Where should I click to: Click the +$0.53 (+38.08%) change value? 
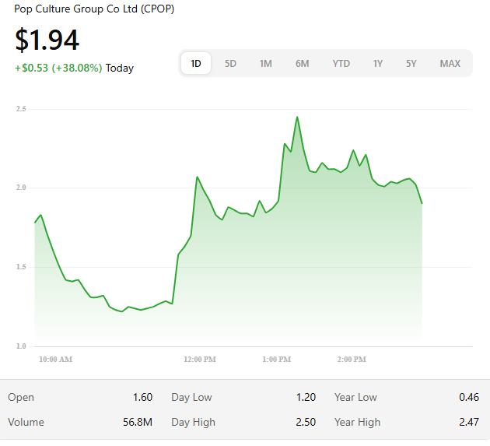(x=59, y=68)
